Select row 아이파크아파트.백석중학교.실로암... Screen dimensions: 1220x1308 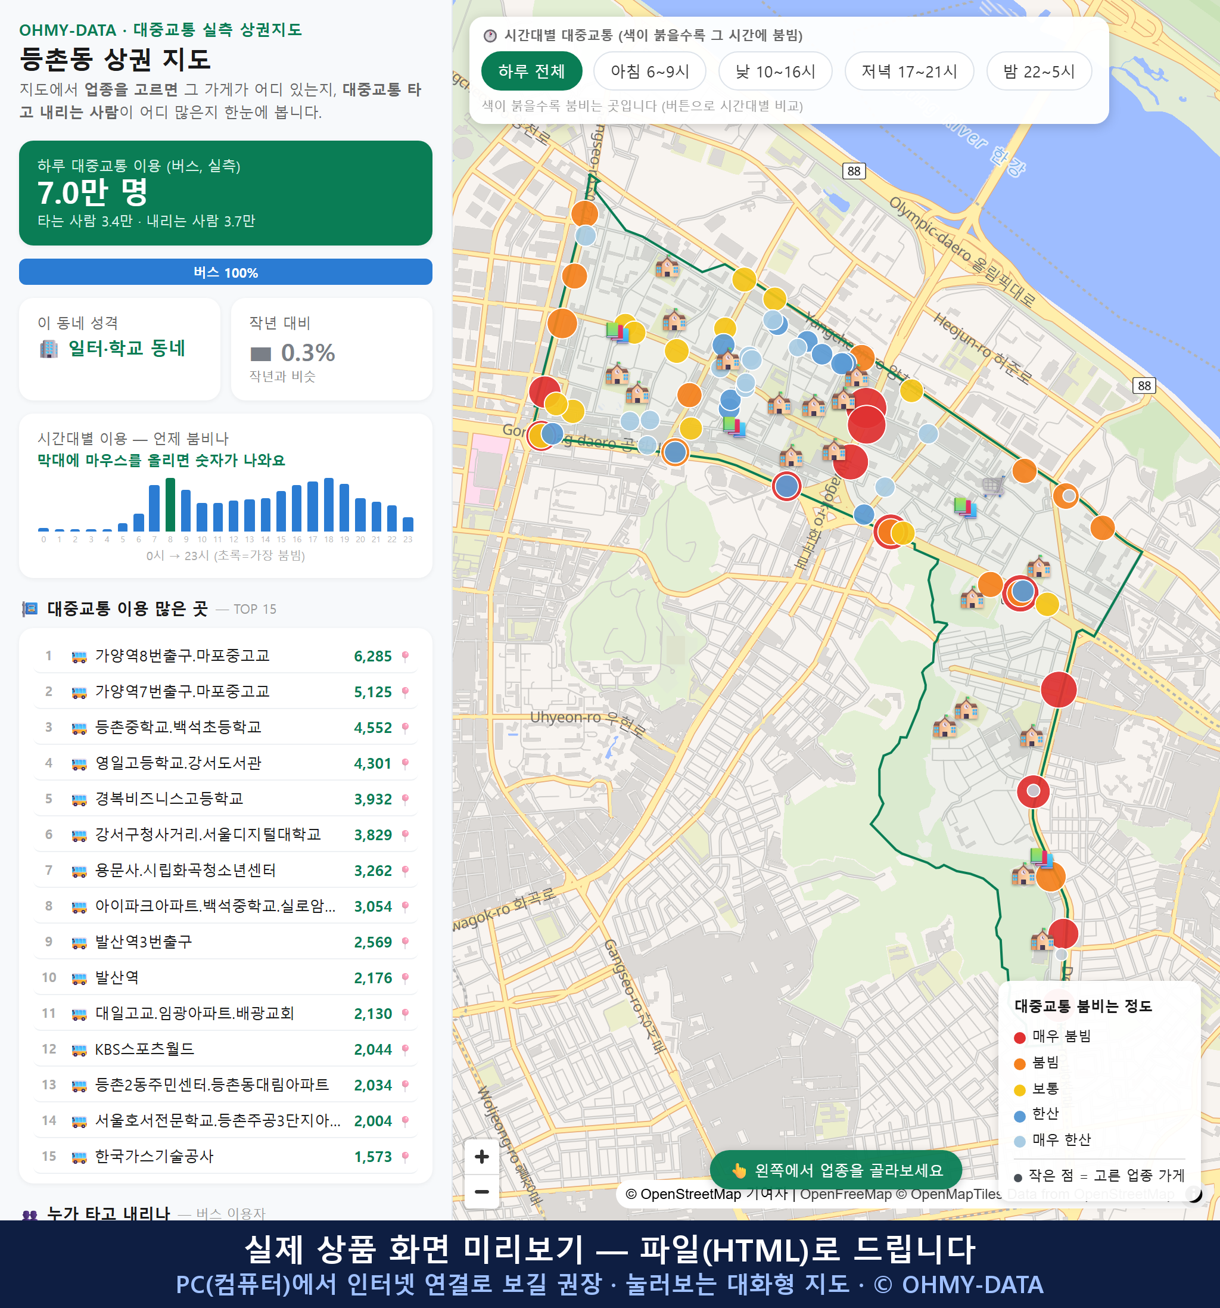[x=226, y=906]
